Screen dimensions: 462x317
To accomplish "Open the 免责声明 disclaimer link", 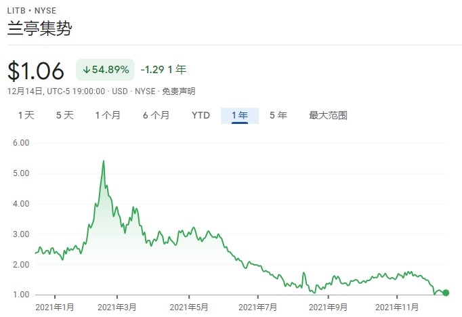I will pyautogui.click(x=179, y=91).
